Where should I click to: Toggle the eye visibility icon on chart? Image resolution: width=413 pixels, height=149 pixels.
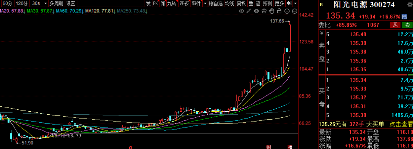coord(256,11)
